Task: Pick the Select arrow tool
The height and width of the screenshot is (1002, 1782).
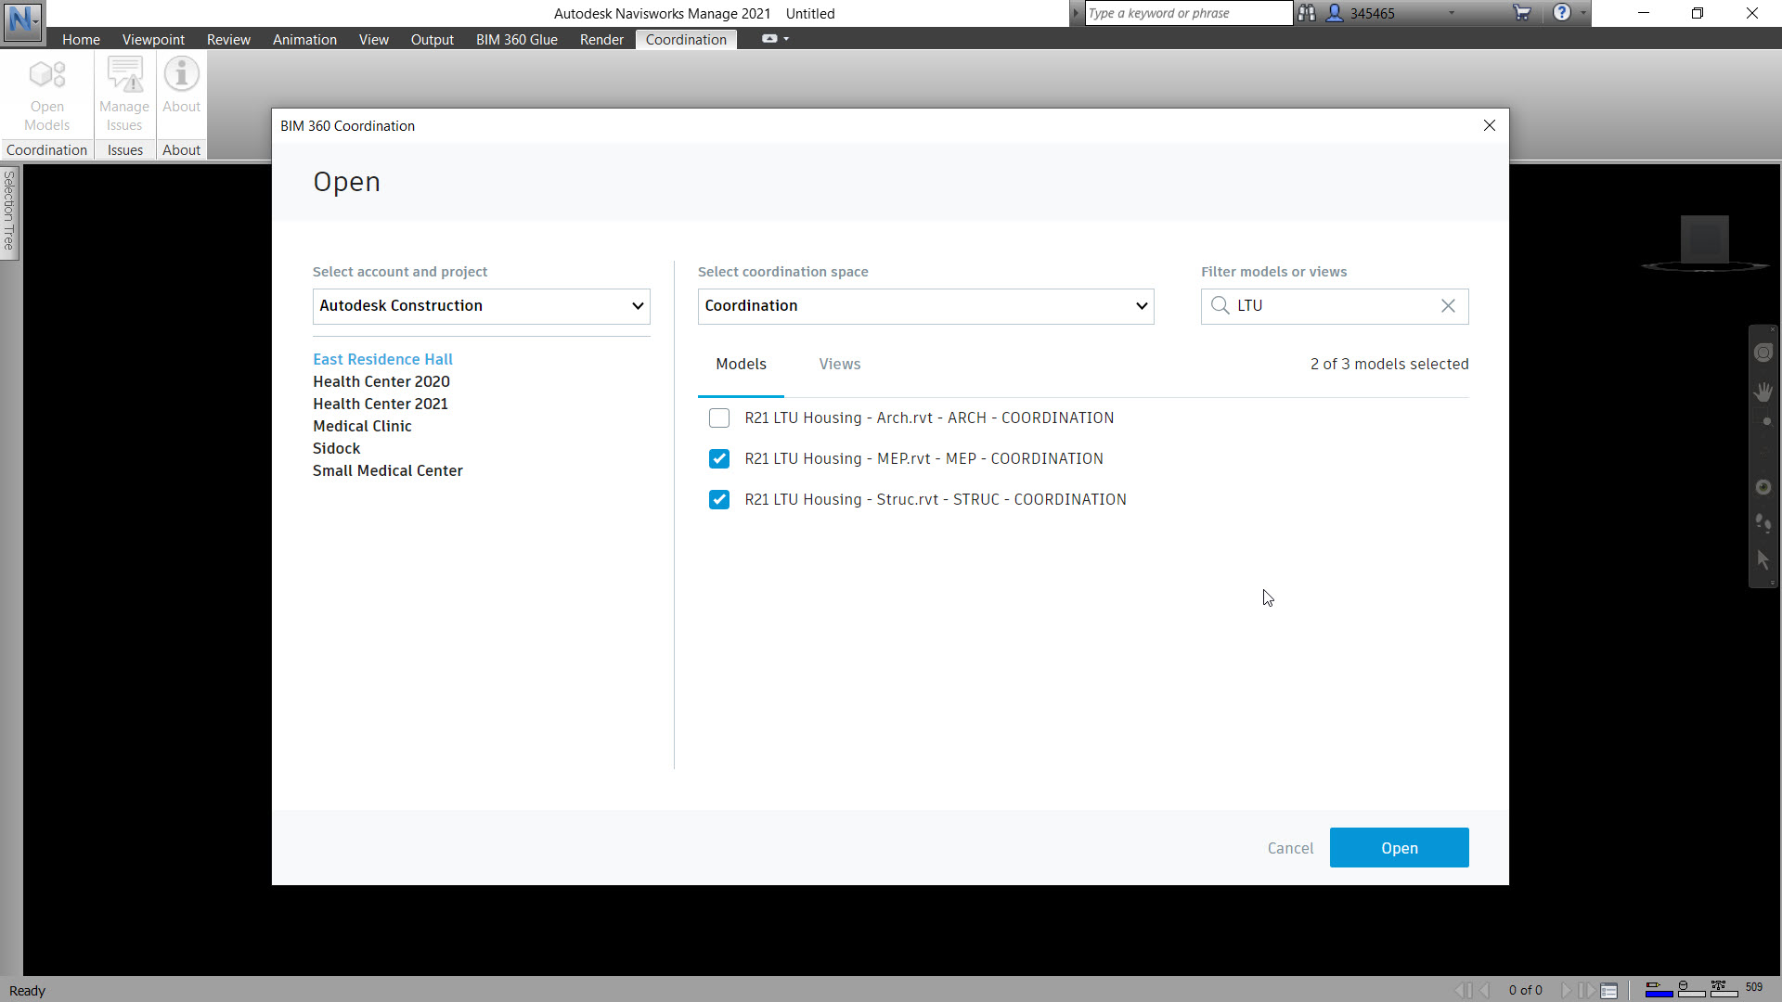Action: [1763, 560]
